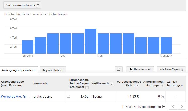Open the Keywords wie: Gr... link
Viewport: 188px width, 111px height.
pyautogui.click(x=15, y=96)
